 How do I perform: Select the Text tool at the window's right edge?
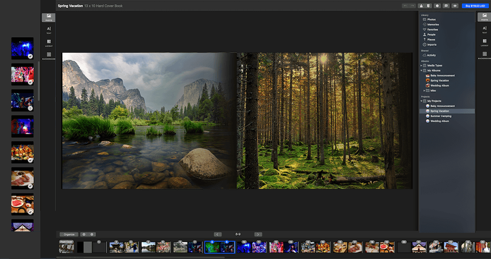(484, 30)
